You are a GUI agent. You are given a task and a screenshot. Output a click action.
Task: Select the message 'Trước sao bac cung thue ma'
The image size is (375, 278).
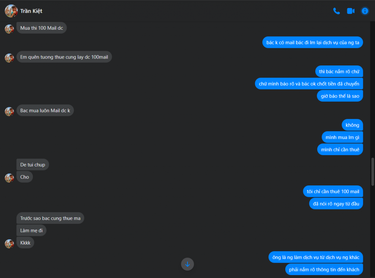point(50,218)
